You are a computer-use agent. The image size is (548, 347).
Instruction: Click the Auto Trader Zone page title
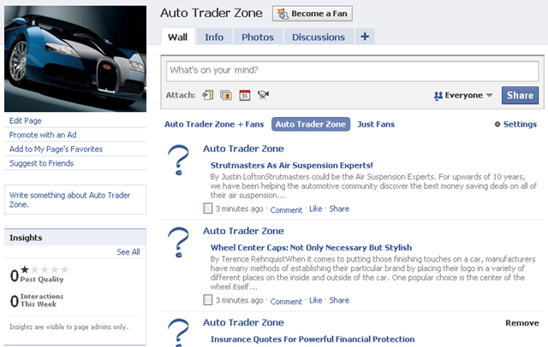pyautogui.click(x=211, y=13)
